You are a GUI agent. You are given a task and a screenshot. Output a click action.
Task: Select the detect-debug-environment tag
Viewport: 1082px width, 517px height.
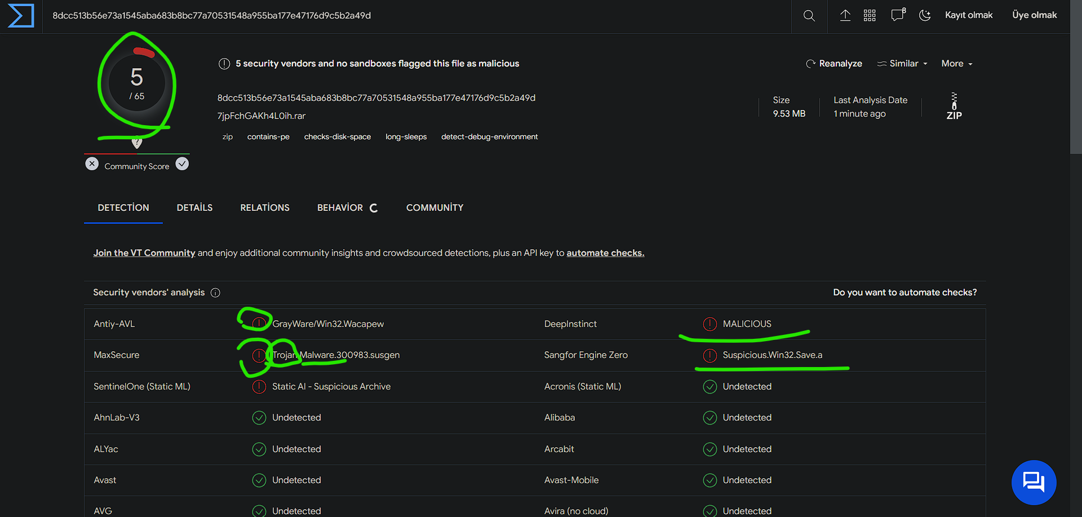[x=490, y=137]
